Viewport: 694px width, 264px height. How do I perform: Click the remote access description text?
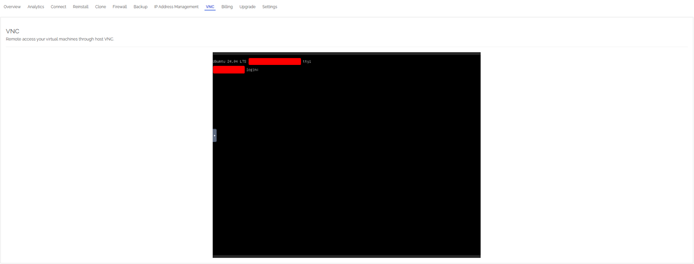click(60, 39)
